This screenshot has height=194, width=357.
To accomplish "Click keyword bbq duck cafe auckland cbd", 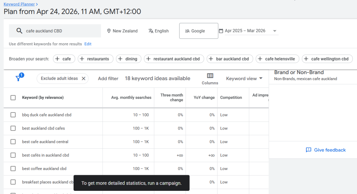I will pos(47,115).
